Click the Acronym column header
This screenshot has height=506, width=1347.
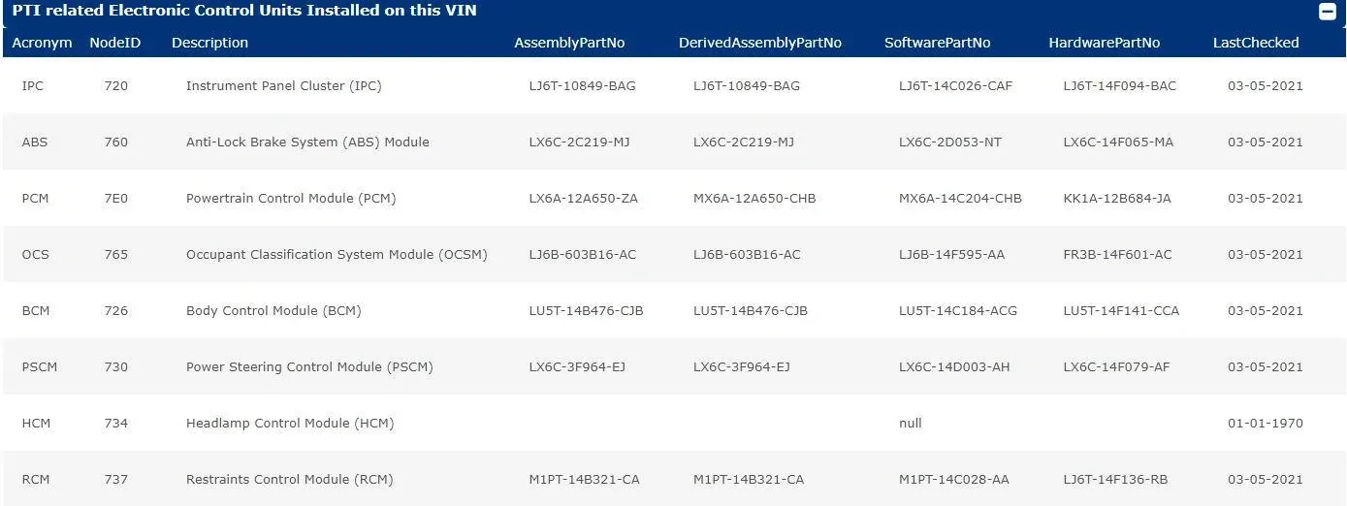click(x=42, y=43)
